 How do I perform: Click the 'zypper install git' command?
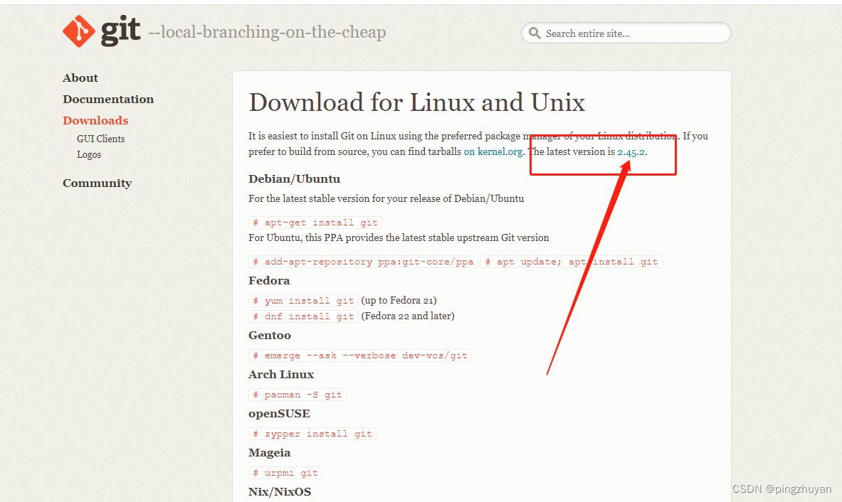312,434
